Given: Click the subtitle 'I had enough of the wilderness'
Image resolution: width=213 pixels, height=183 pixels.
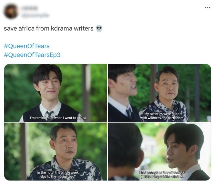Looking at the screenshot, I should (x=162, y=173).
